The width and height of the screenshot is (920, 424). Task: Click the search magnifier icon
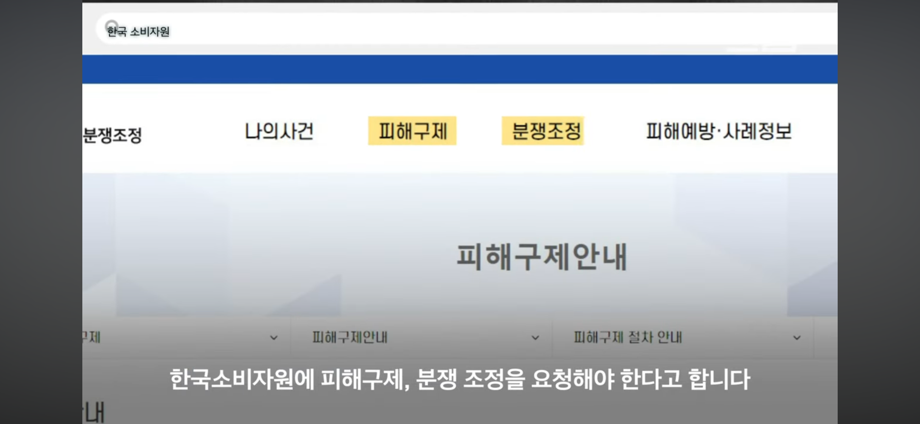point(111,23)
